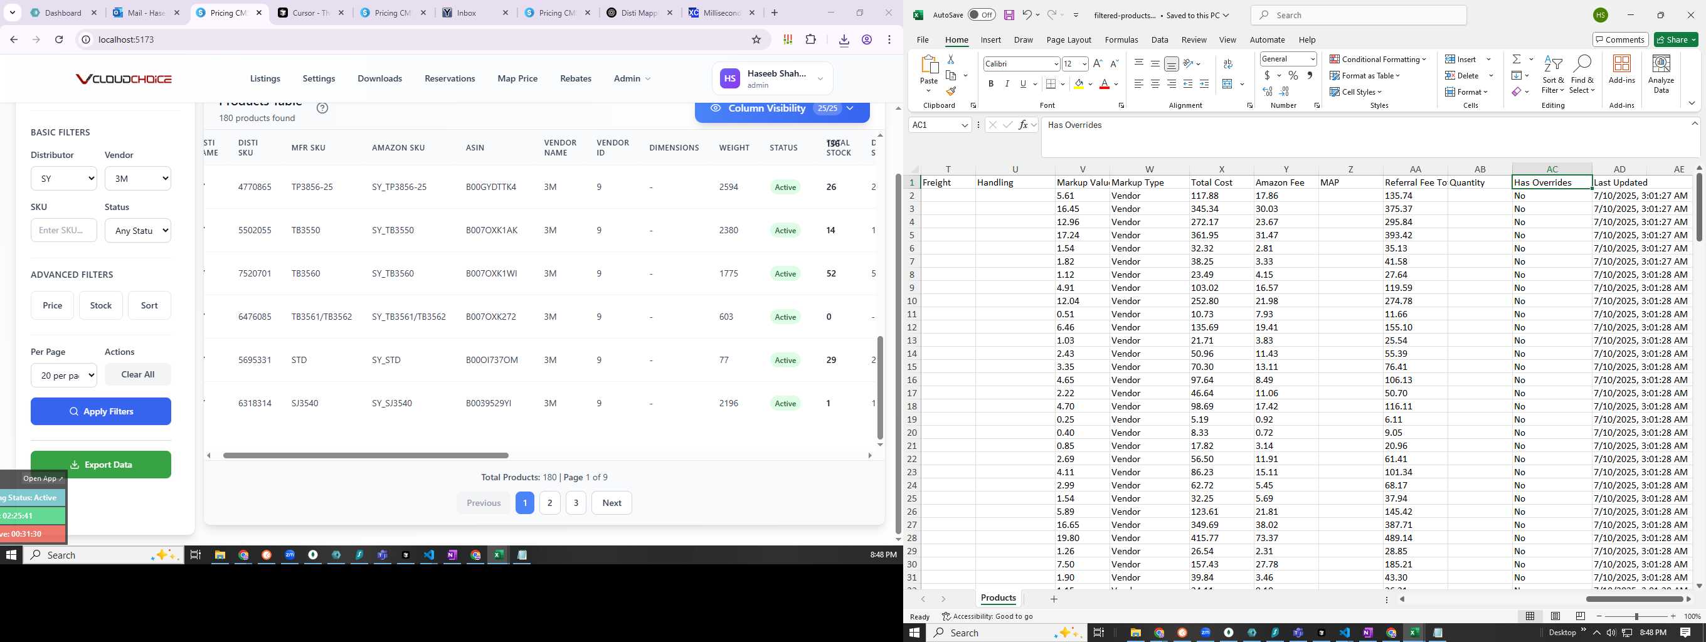
Task: Open the Per Page dropdown
Action: (63, 376)
